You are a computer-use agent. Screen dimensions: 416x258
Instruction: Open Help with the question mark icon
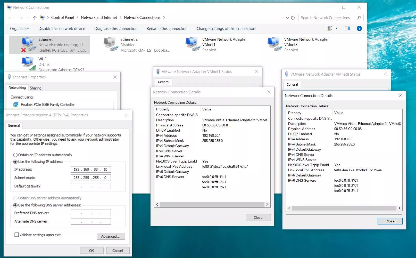point(359,28)
